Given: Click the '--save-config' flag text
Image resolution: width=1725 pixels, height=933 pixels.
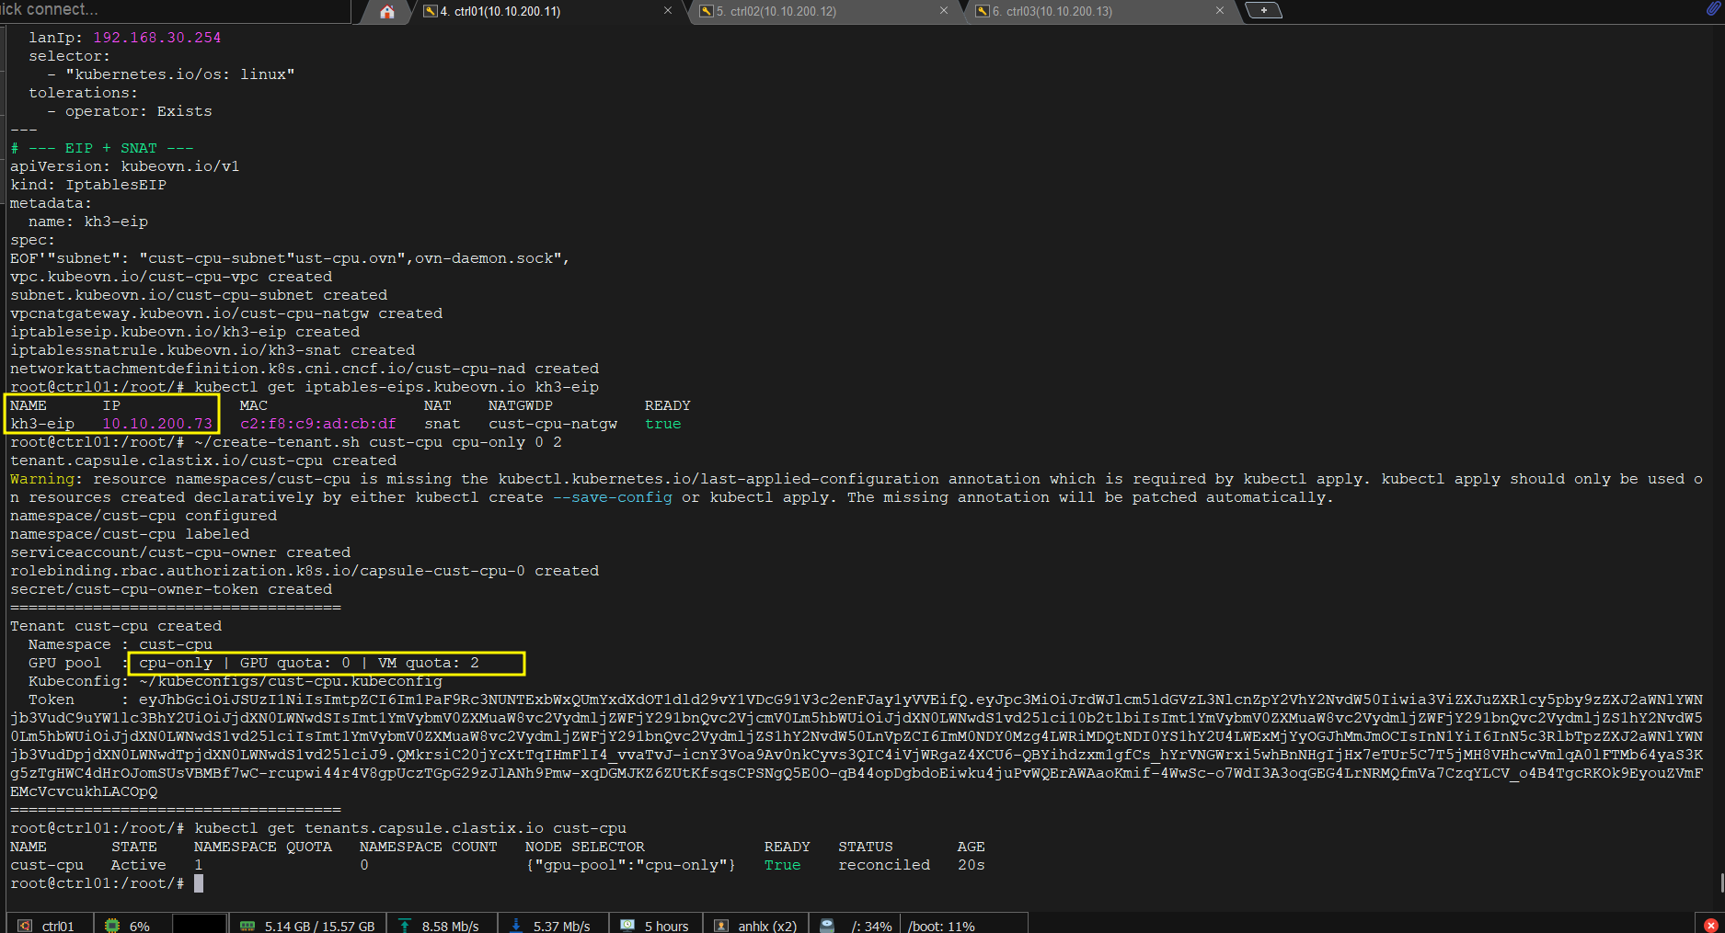Looking at the screenshot, I should click(x=613, y=497).
